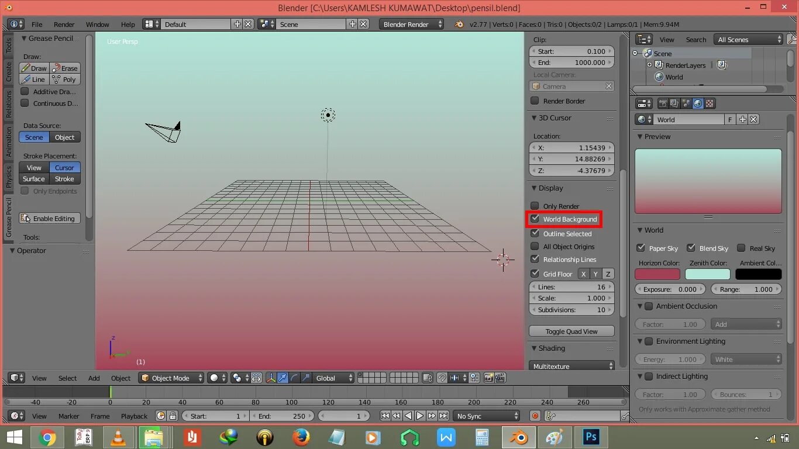
Task: Select the rotate manipulator arc icon
Action: [x=294, y=378]
